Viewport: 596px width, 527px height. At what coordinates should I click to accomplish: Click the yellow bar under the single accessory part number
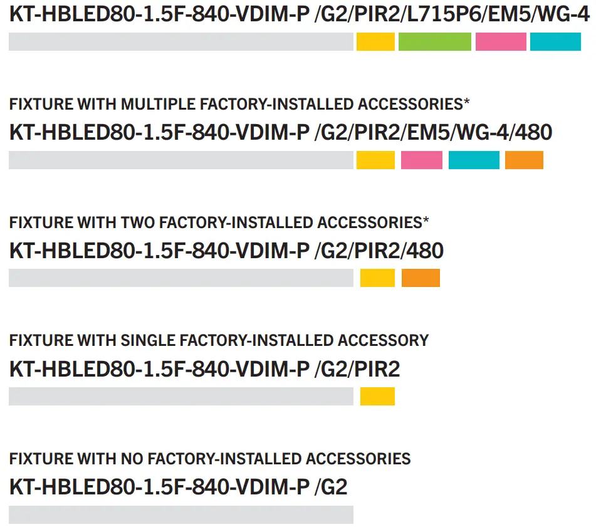[377, 397]
